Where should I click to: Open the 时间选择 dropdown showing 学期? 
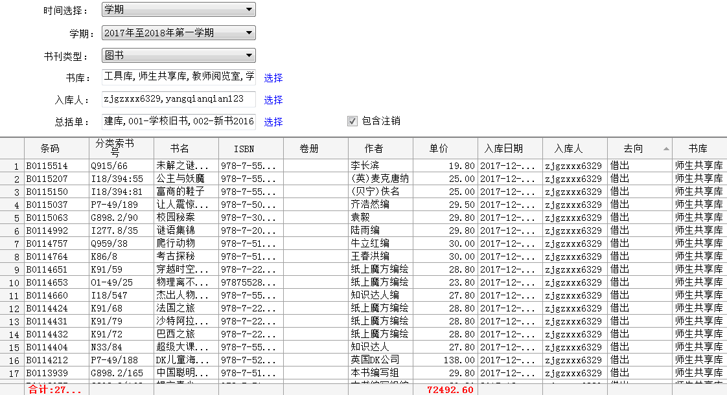click(x=178, y=10)
